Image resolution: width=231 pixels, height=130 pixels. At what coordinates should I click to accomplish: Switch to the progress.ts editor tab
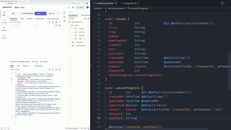click(130, 3)
